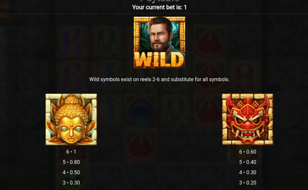The height and width of the screenshot is (190, 308).
Task: Select the red demon mask symbol
Action: [x=247, y=119]
